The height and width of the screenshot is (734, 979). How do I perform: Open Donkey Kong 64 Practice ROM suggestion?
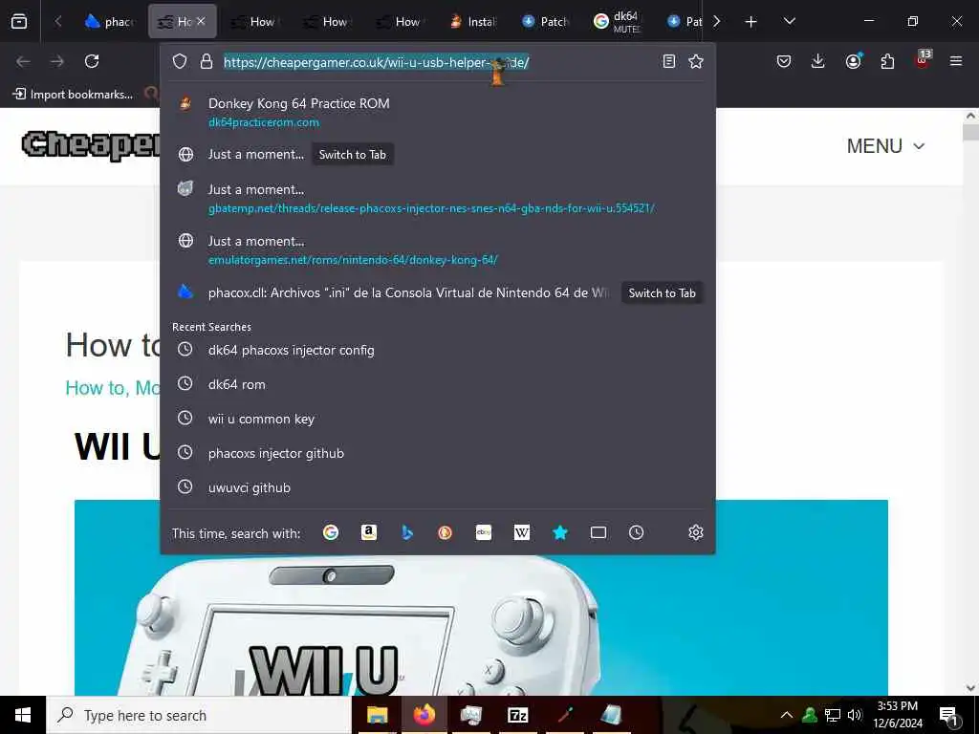(x=437, y=112)
